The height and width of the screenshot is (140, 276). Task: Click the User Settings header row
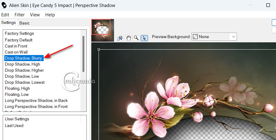tap(17, 119)
